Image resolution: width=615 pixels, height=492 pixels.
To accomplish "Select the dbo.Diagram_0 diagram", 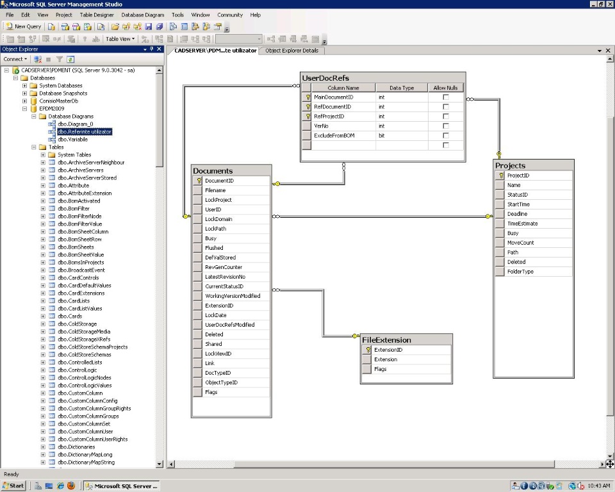I will coord(76,124).
